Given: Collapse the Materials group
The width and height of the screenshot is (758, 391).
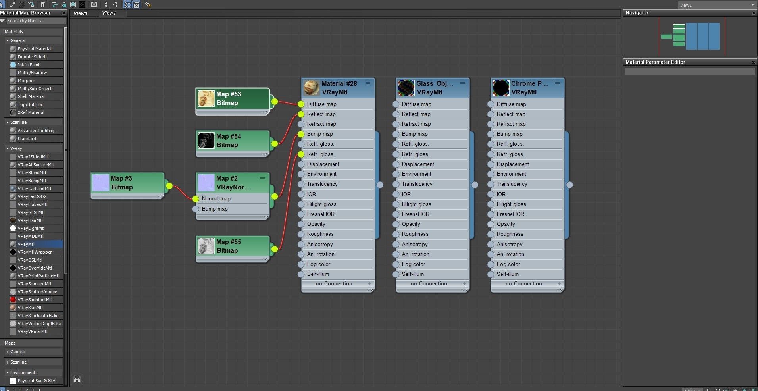Looking at the screenshot, I should [x=2, y=32].
